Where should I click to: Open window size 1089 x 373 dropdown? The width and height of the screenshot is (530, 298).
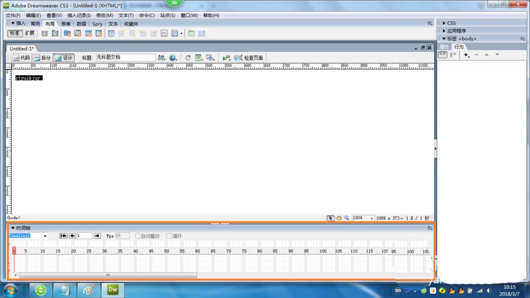[x=390, y=218]
